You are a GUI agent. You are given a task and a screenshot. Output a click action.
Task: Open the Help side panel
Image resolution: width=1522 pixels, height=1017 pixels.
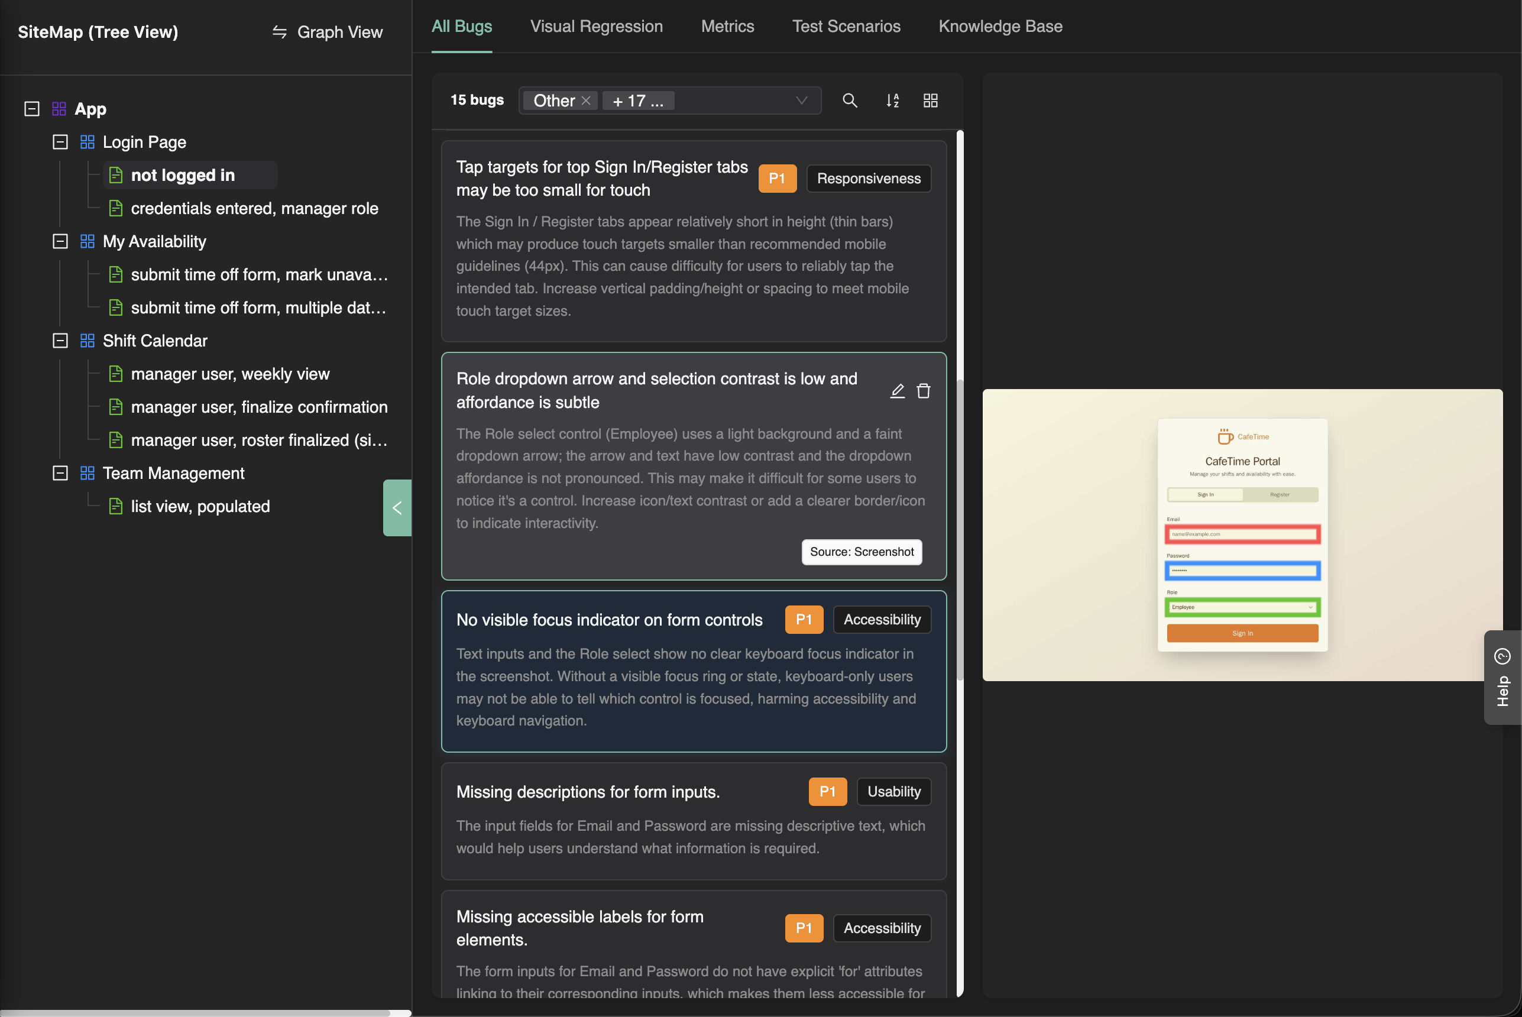pos(1502,677)
